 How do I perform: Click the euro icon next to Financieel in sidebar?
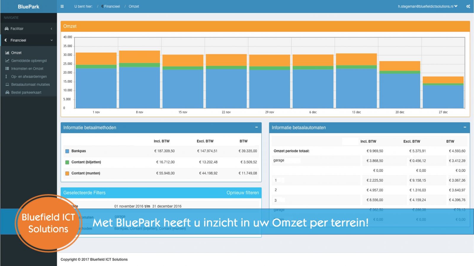coord(6,40)
